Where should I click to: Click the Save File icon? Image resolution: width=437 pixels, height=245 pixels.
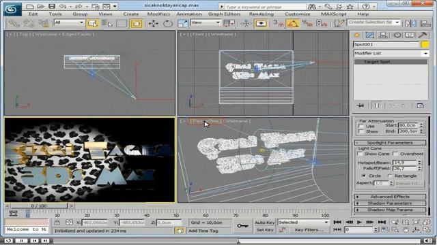(52, 6)
